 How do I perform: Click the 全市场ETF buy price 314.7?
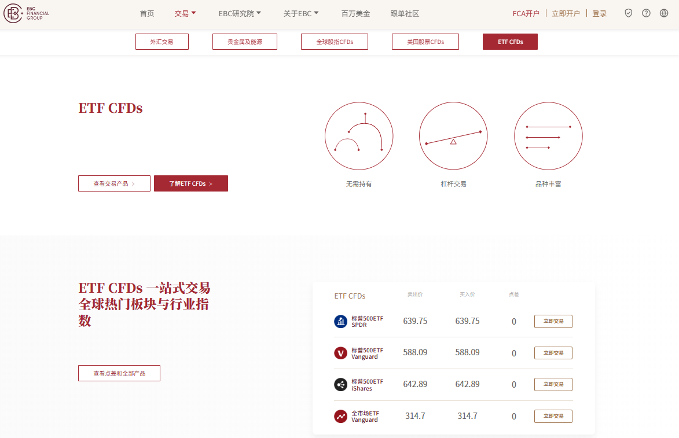click(467, 416)
